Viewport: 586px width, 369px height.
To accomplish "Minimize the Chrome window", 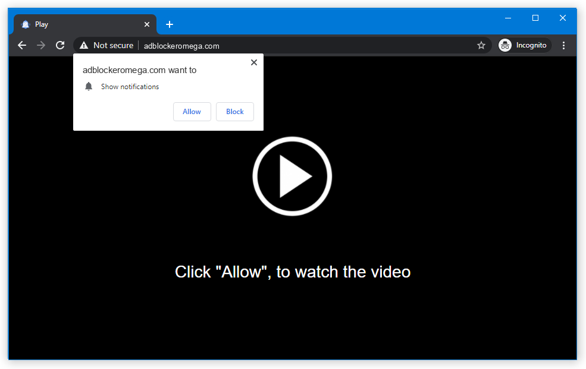I will click(507, 18).
